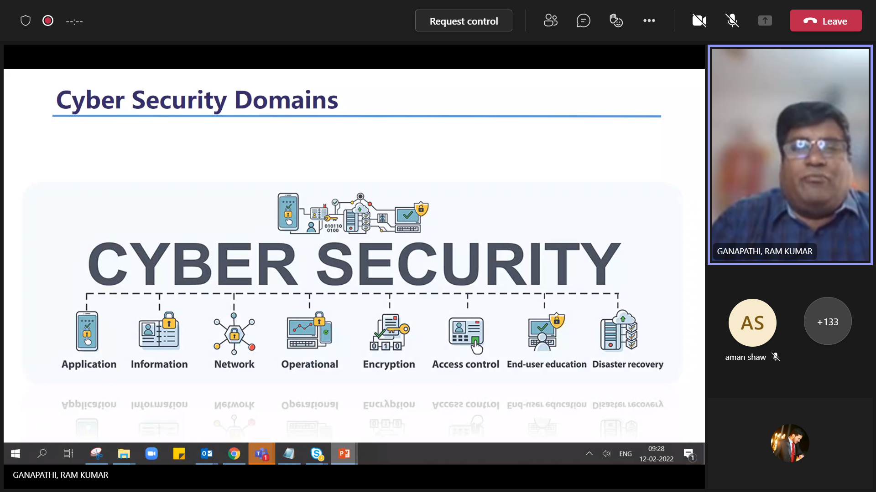Viewport: 876px width, 492px height.
Task: Click the Request control button
Action: 464,21
